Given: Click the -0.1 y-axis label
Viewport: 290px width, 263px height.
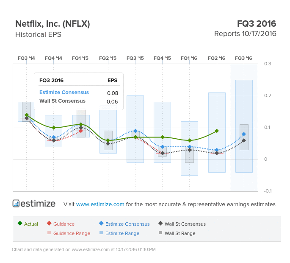Looking at the screenshot, I should [x=268, y=191].
